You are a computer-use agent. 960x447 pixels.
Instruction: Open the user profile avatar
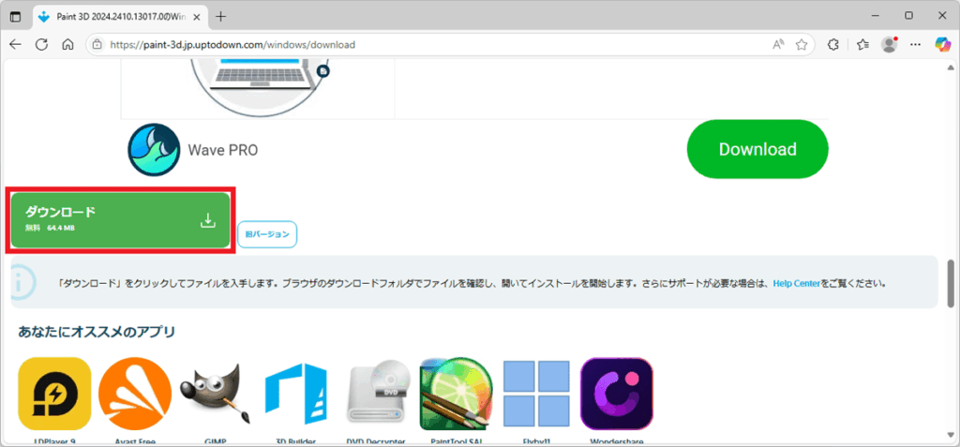[x=889, y=45]
